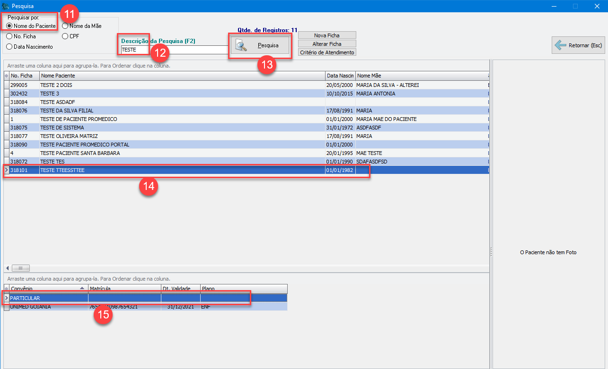Open Critério de Atendimento
Screen dimensions: 608x369
click(327, 52)
